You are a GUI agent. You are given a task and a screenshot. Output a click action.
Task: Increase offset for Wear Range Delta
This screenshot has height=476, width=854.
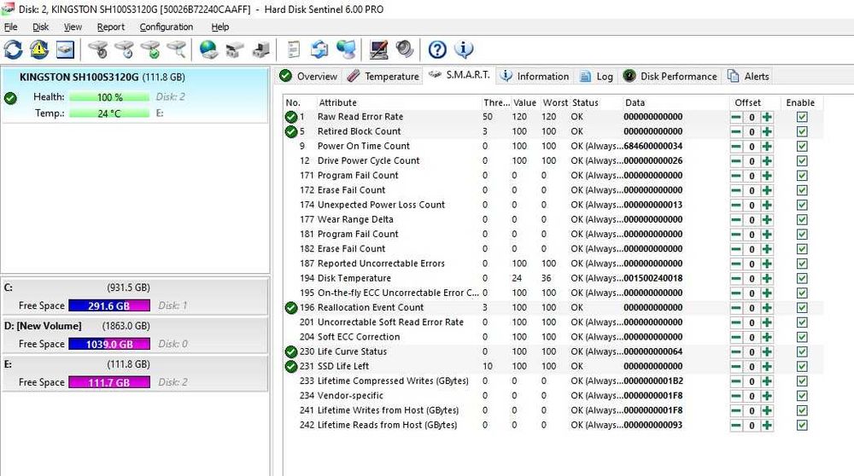(x=767, y=220)
